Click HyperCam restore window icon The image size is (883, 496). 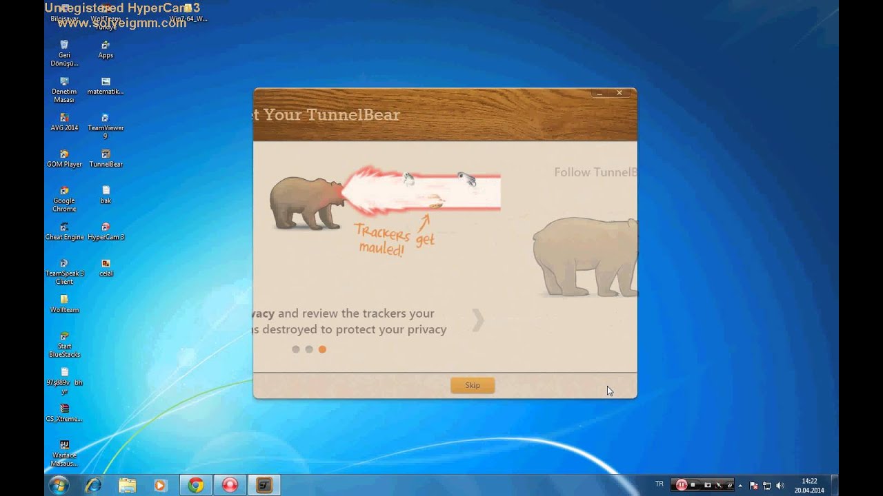[729, 485]
